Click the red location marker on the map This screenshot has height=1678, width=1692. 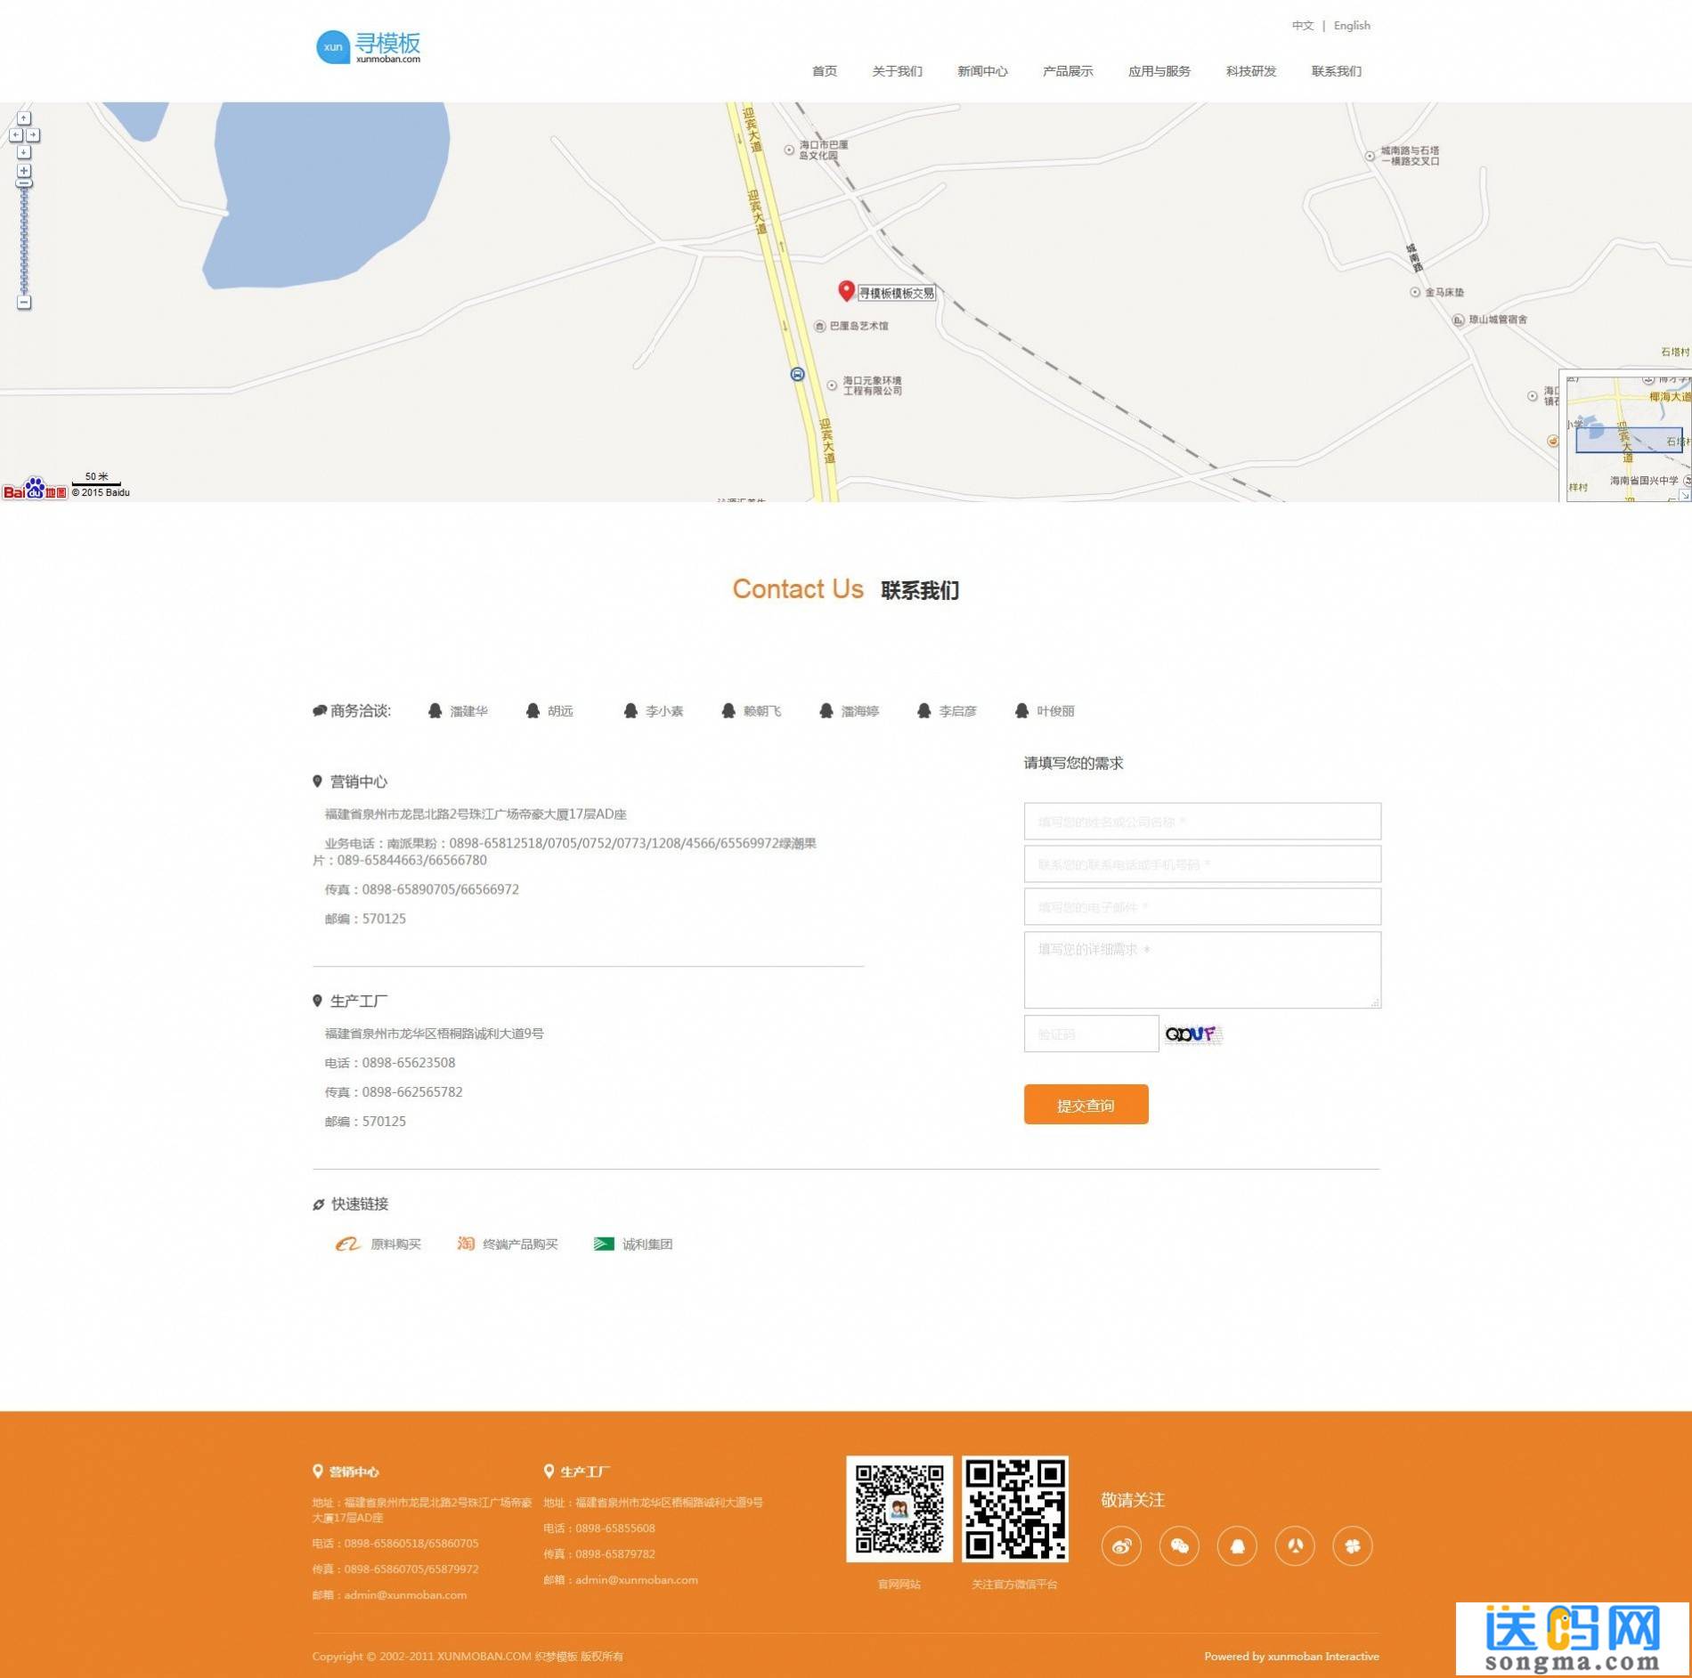click(x=846, y=290)
